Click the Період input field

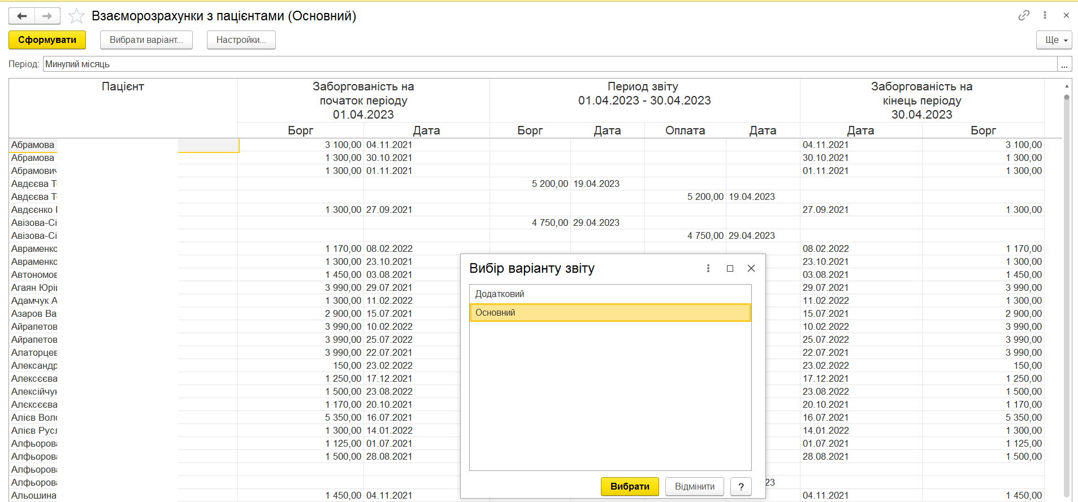[548, 64]
